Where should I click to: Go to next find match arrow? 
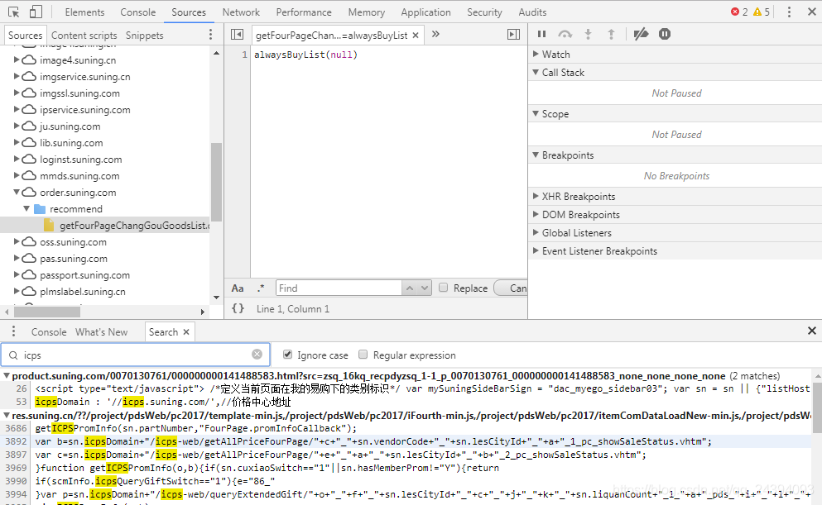[425, 288]
